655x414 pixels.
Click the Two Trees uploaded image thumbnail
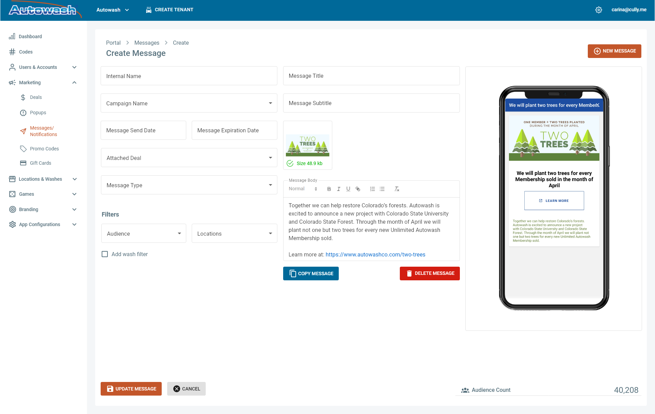(x=308, y=145)
